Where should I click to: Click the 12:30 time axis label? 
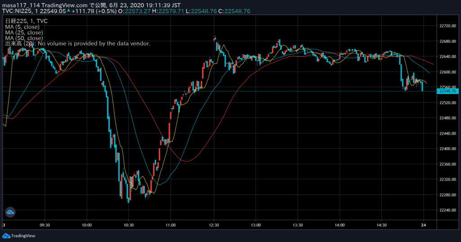tap(214, 225)
